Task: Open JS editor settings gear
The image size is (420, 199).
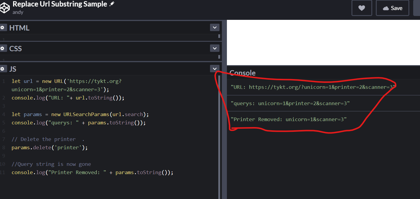Action: click(3, 69)
